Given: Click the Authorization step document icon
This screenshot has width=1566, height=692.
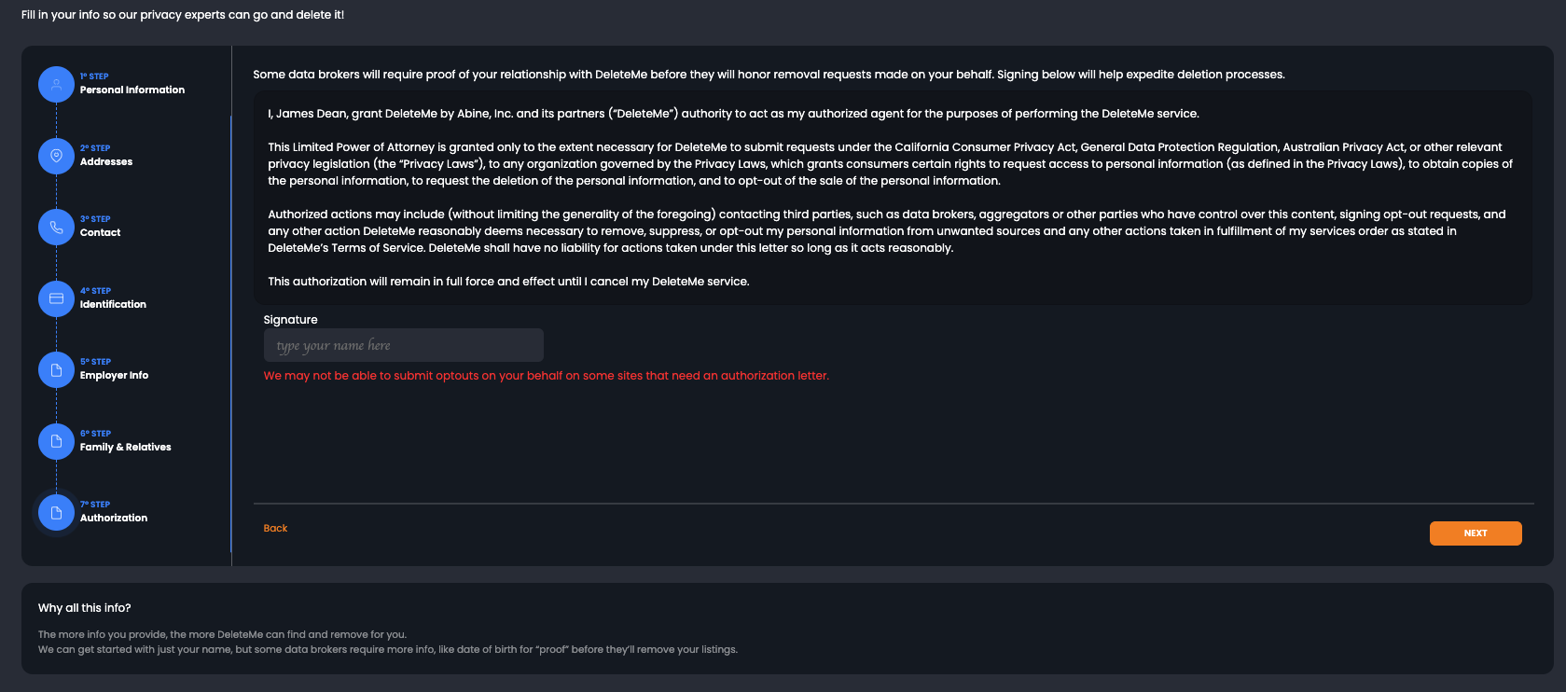Looking at the screenshot, I should (x=56, y=512).
